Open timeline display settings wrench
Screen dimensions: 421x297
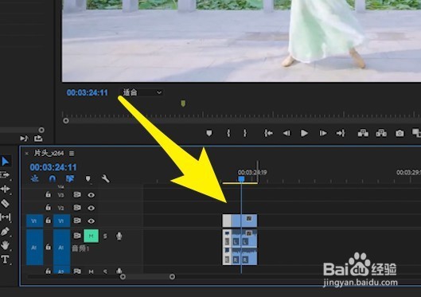(x=106, y=178)
